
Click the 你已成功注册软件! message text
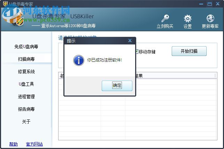tap(105, 60)
